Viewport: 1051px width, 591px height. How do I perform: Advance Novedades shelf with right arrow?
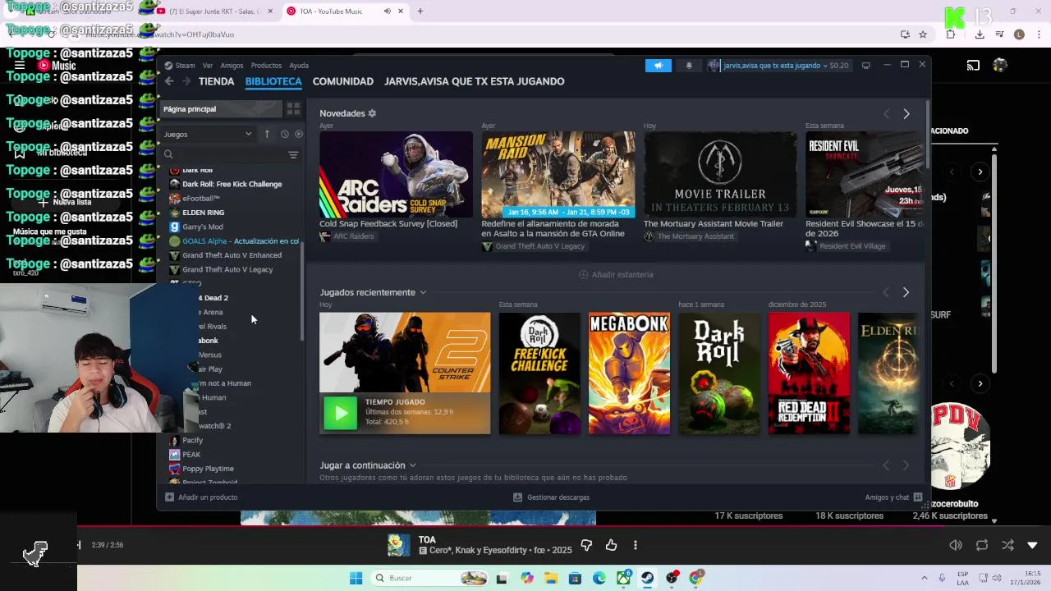906,114
